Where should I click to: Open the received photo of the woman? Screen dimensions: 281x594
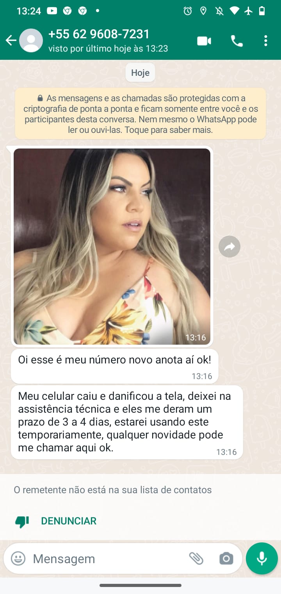[112, 247]
